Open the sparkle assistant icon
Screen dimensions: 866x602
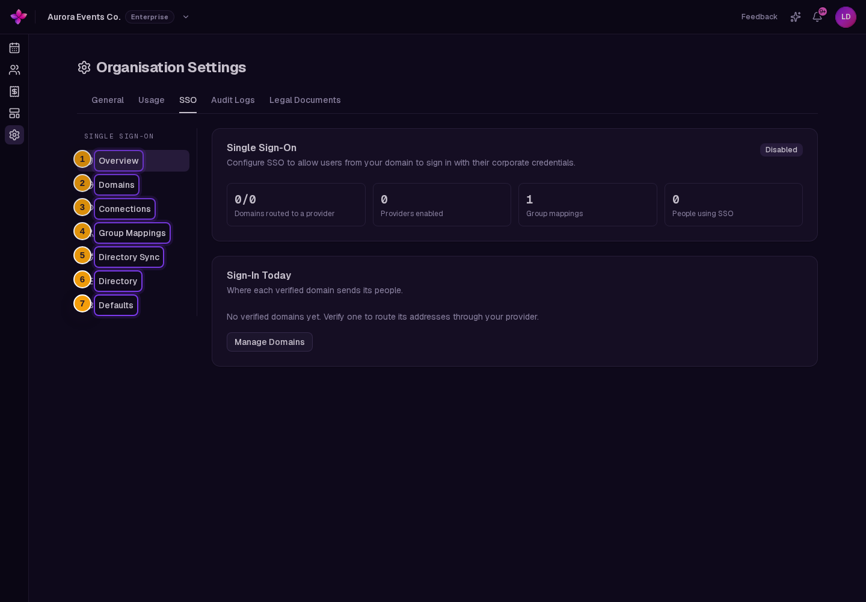coord(796,17)
